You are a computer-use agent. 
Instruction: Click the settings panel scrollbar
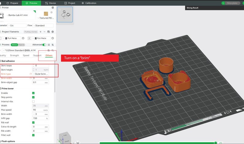[55, 76]
